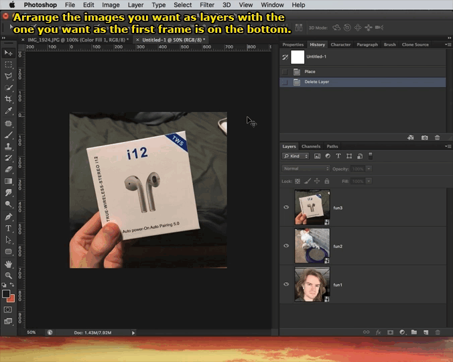This screenshot has height=362, width=453.
Task: Open the Apple menu
Action: pyautogui.click(x=12, y=5)
